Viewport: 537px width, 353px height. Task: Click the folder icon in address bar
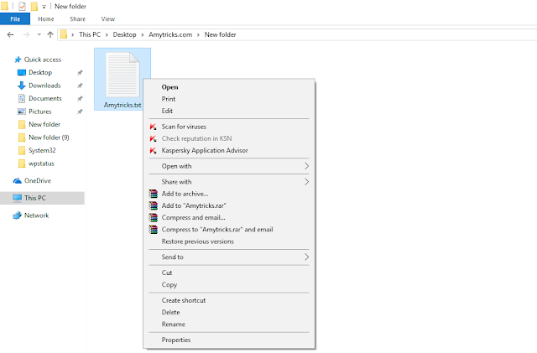coord(64,34)
